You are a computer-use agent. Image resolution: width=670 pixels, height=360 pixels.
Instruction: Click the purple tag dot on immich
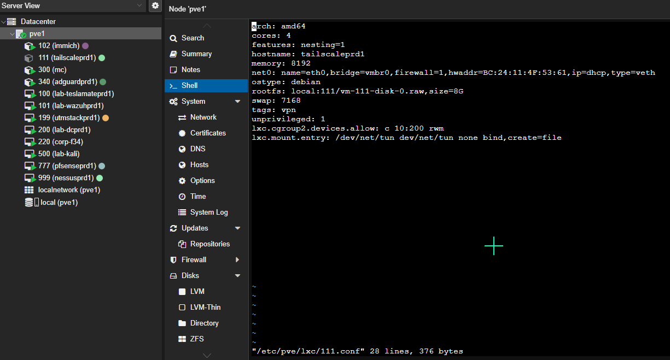[x=85, y=46]
